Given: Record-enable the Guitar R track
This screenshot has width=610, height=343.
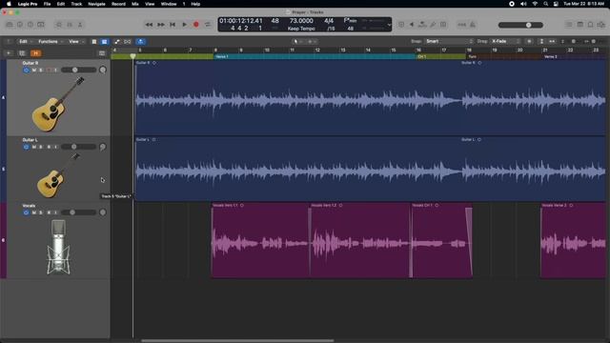Looking at the screenshot, I should click(49, 70).
